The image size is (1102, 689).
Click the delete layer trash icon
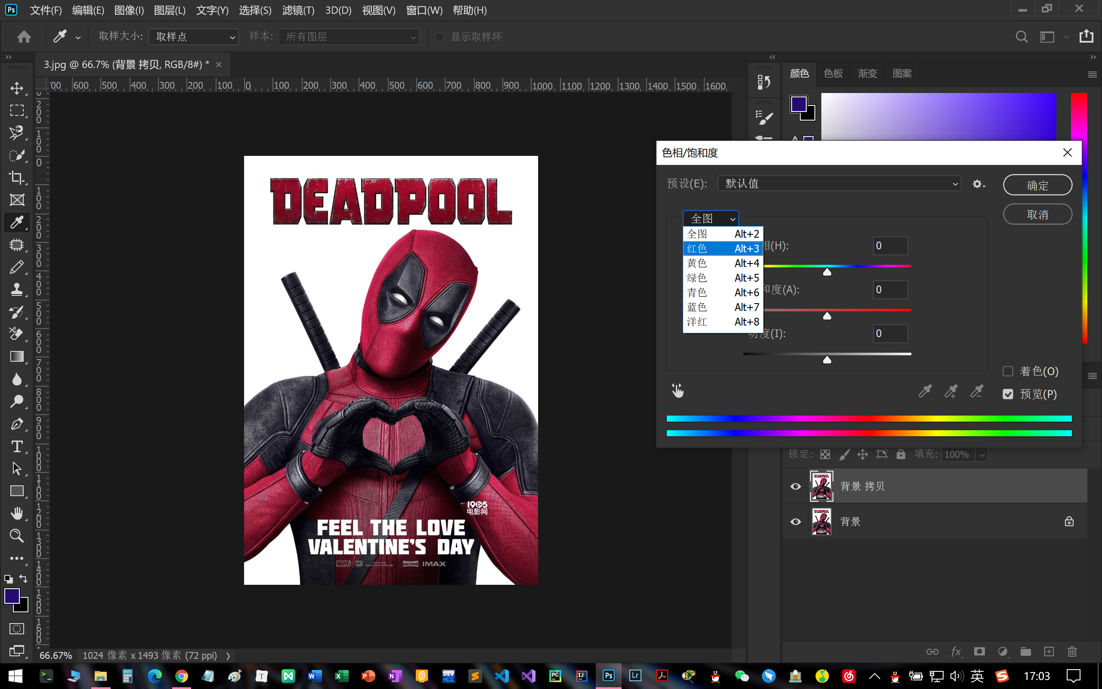pyautogui.click(x=1072, y=652)
